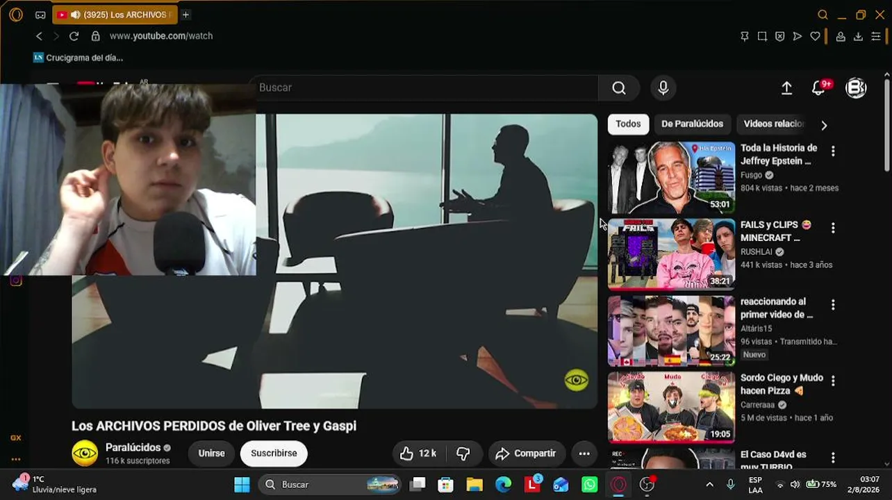Open the RUSHLAI channel name
Screen dimensions: 892x500
tap(757, 252)
